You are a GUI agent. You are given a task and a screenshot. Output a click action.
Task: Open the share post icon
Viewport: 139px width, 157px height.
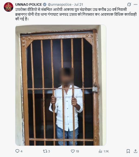(x=135, y=151)
